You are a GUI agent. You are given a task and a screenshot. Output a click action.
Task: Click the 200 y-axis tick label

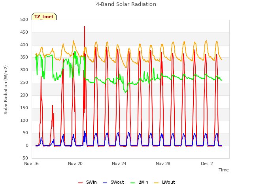click(24, 95)
